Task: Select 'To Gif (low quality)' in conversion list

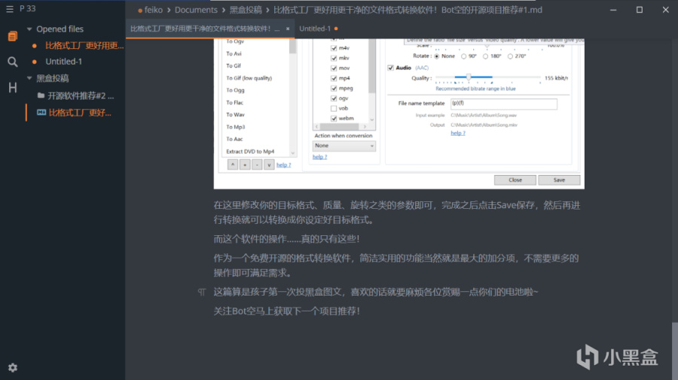Action: 249,78
